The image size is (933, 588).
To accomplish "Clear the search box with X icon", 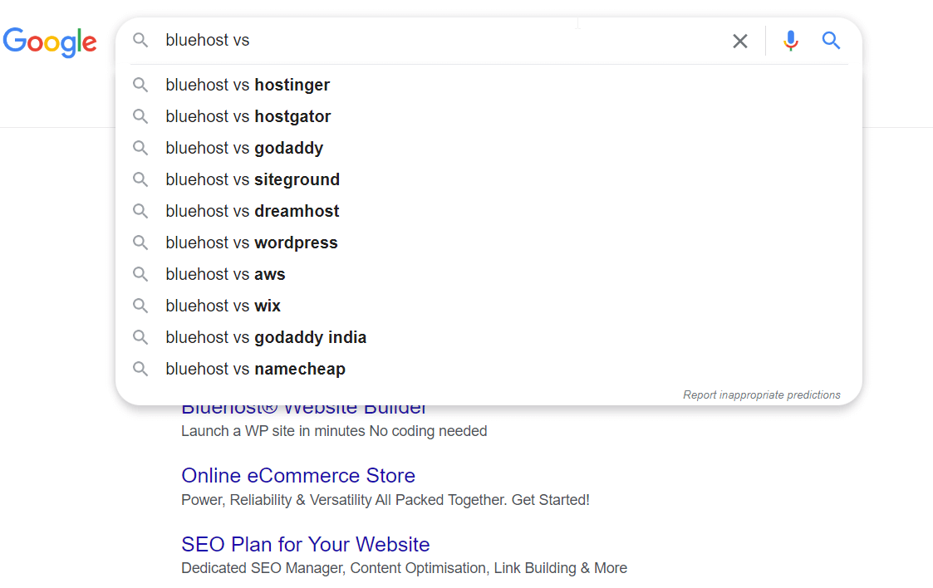I will [x=739, y=41].
